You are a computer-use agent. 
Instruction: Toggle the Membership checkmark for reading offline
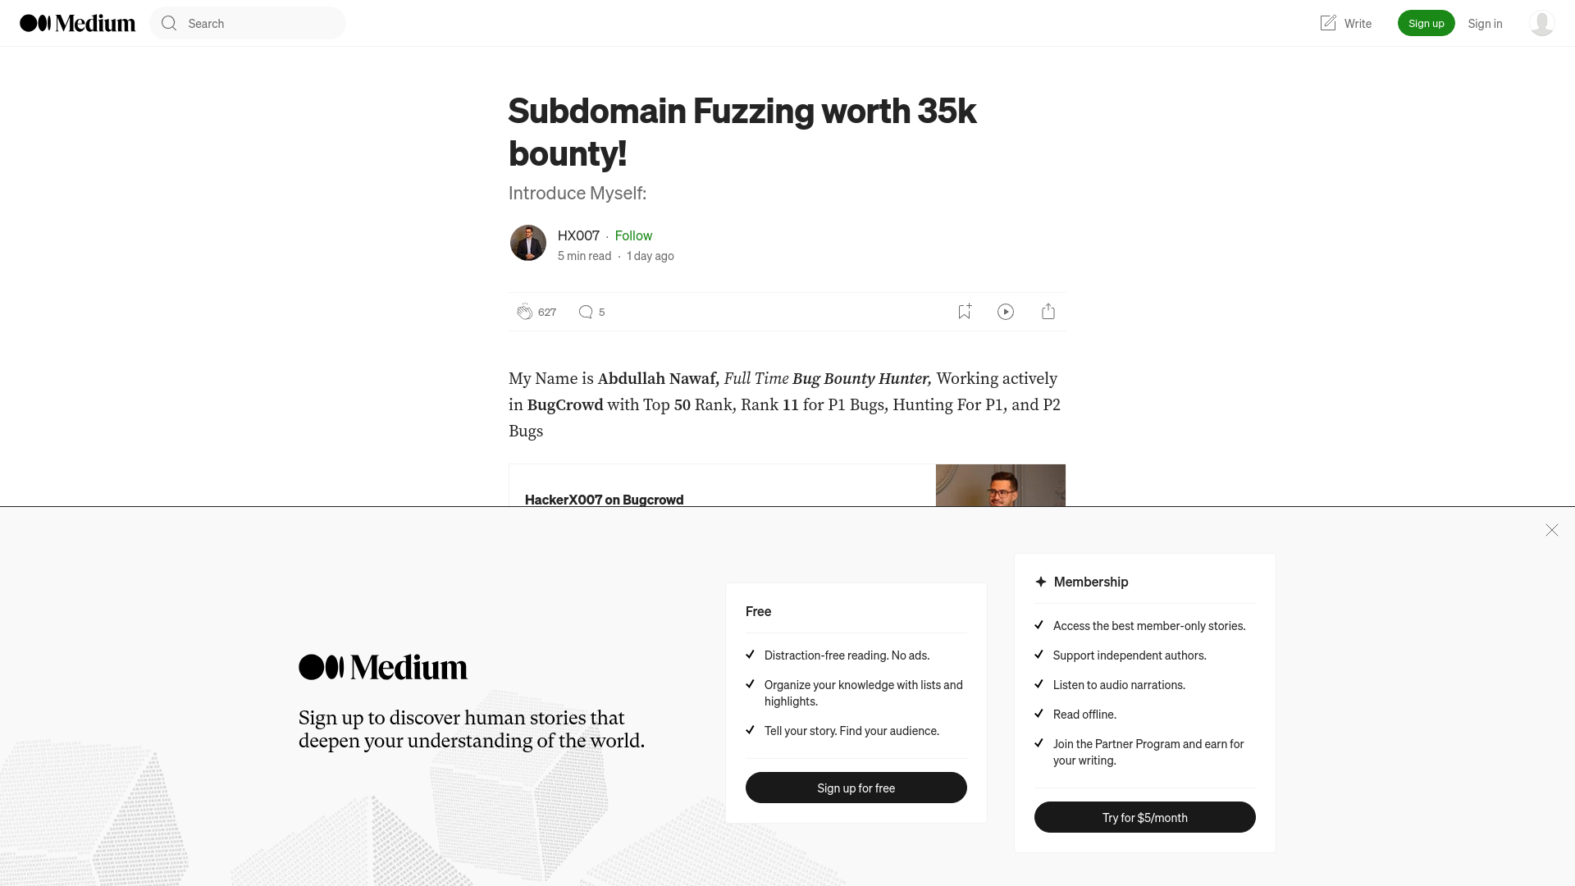click(x=1039, y=713)
